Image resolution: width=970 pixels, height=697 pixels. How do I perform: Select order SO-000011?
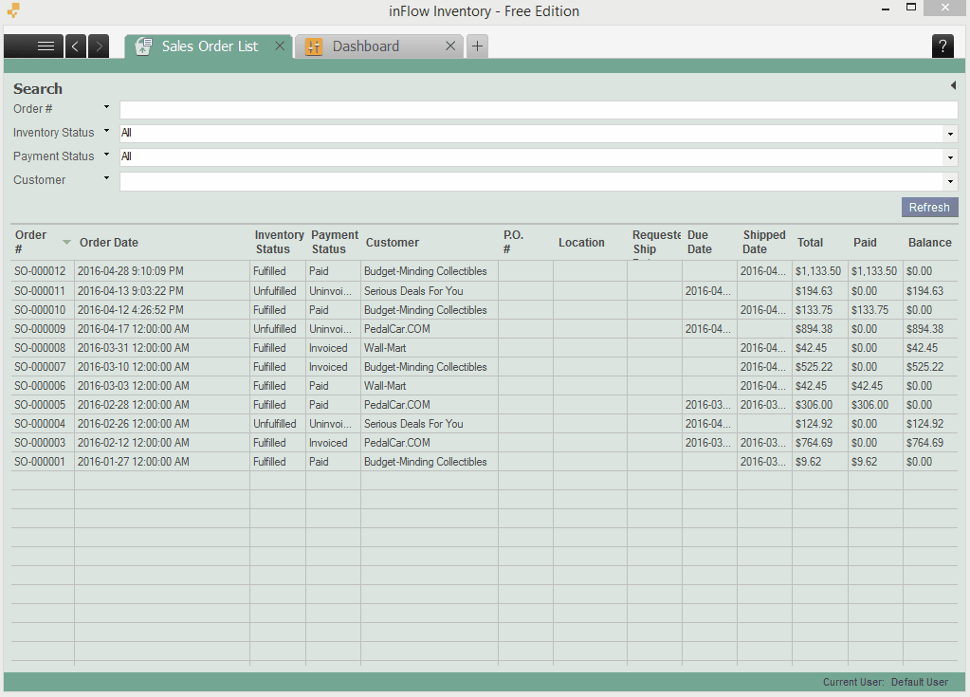(40, 291)
